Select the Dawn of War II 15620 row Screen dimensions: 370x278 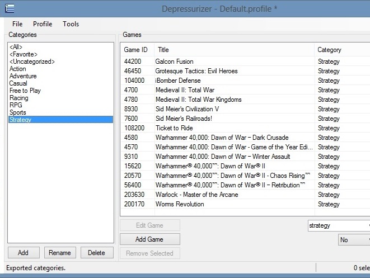coord(245,166)
